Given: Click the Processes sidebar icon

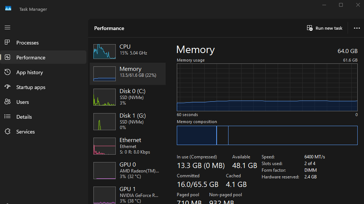Looking at the screenshot, I should [7, 42].
